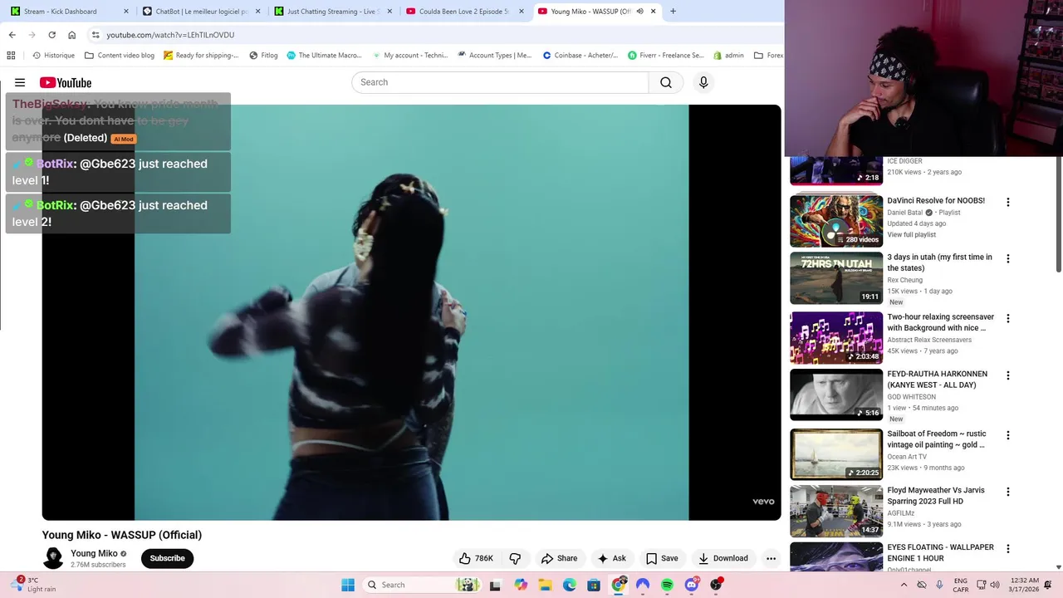This screenshot has width=1063, height=598.
Task: Open Content video blog bookmark folder
Action: tap(120, 56)
